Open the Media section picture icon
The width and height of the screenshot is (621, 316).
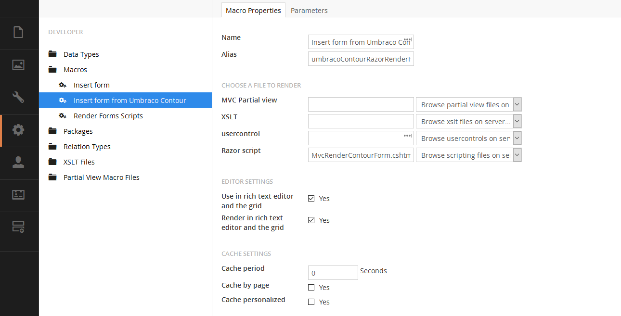(18, 65)
